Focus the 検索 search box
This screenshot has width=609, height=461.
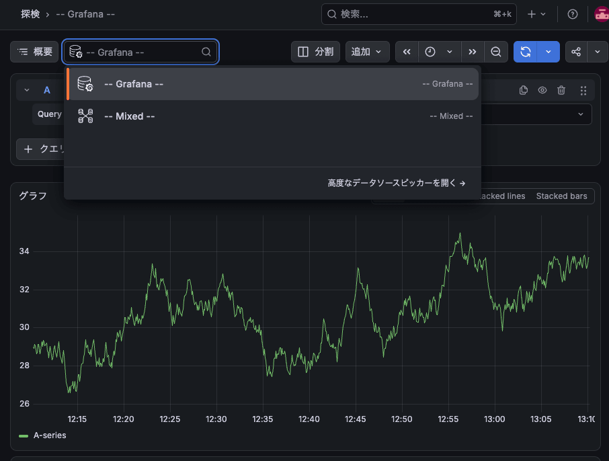tap(419, 14)
